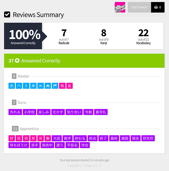169x171 pixels.
Task: Open the blue 史 radical tile
Action: [12, 86]
